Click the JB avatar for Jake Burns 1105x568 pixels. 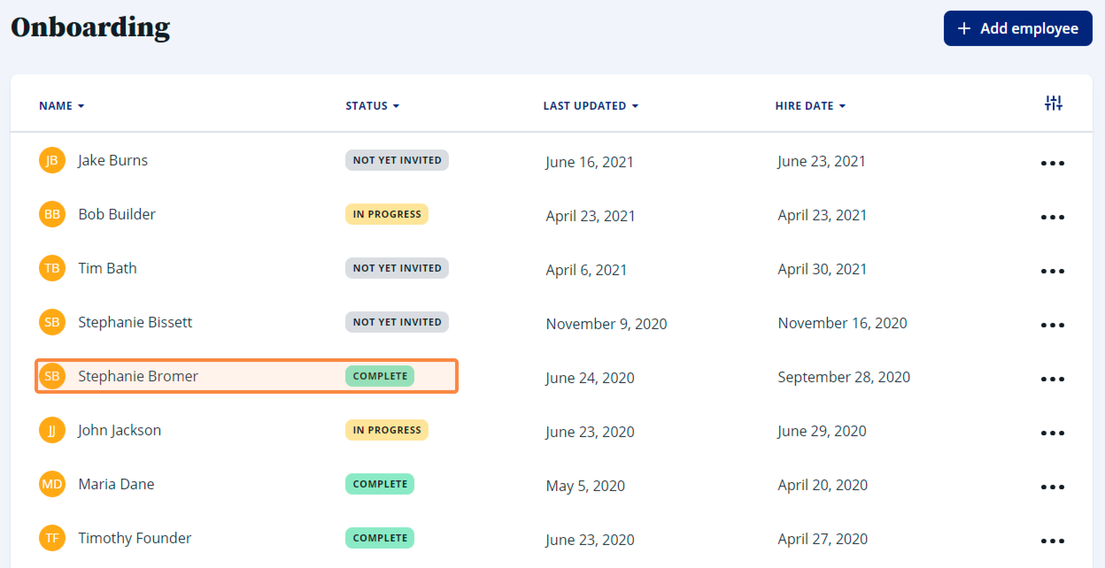click(52, 160)
